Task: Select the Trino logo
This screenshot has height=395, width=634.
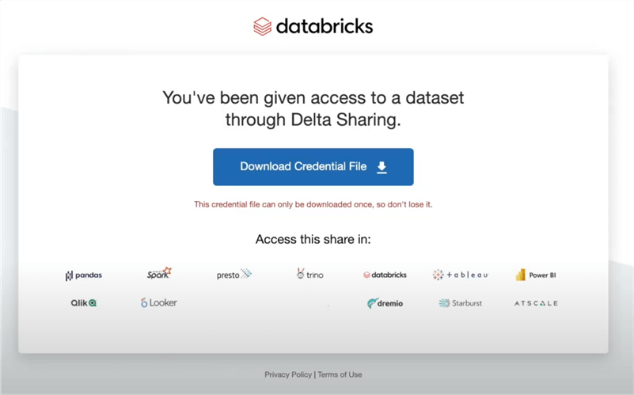Action: pos(309,275)
